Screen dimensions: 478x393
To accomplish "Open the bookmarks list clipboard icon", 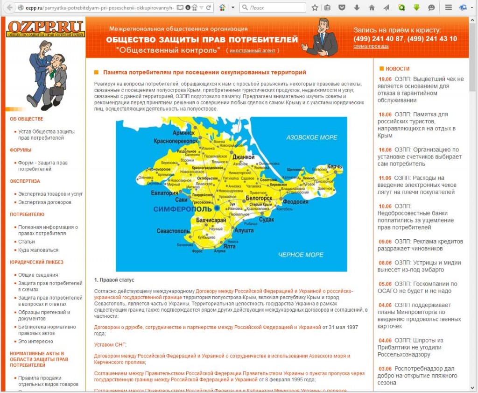I will 328,7.
